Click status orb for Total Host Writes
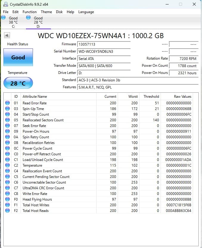 pos(7,205)
